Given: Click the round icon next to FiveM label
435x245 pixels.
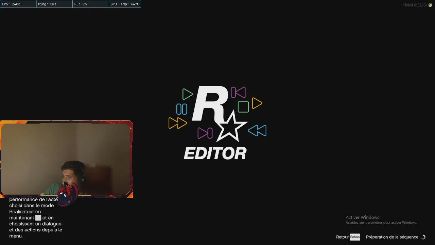Looking at the screenshot, I should click(430, 5).
